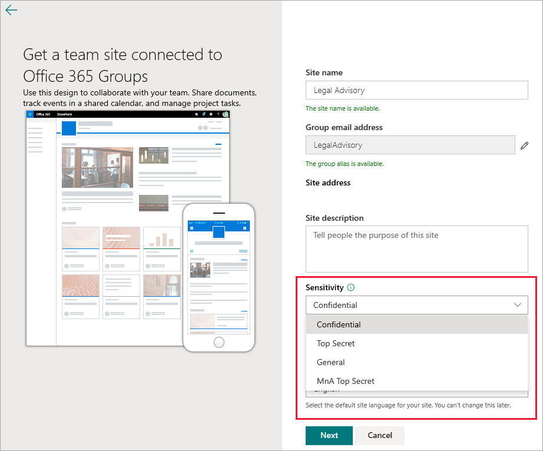Click the team site preview image
Viewport: 543px width, 451px height.
click(x=127, y=228)
